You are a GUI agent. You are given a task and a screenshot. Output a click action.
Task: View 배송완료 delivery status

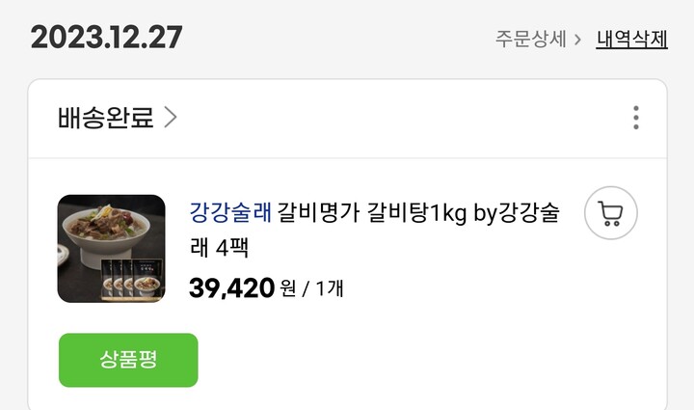[105, 118]
